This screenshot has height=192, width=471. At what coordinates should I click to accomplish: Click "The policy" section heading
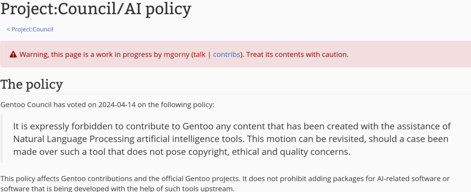pos(32,85)
